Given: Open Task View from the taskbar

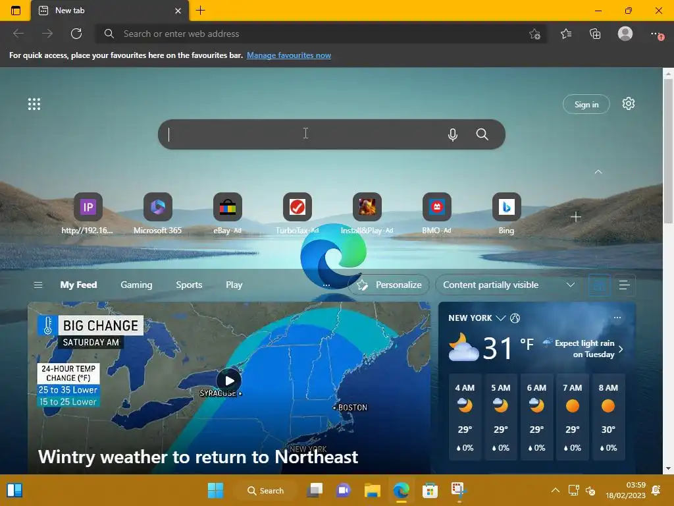Looking at the screenshot, I should click(315, 490).
